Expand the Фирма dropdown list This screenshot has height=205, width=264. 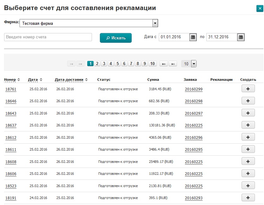(155, 23)
